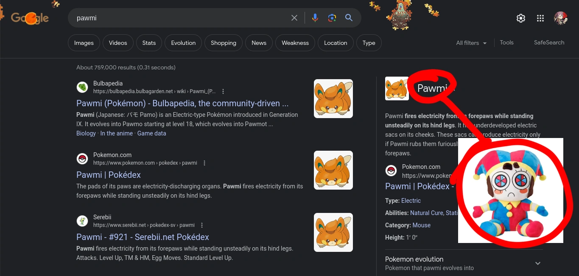Expand the Pokemon evolution section
Screen dimensions: 579x276
click(537, 263)
